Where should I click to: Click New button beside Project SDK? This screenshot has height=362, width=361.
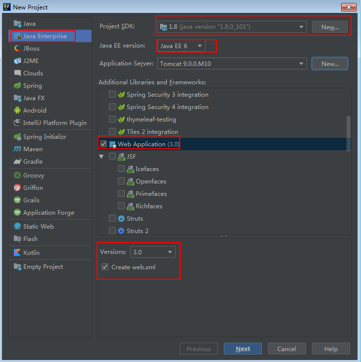pos(330,27)
